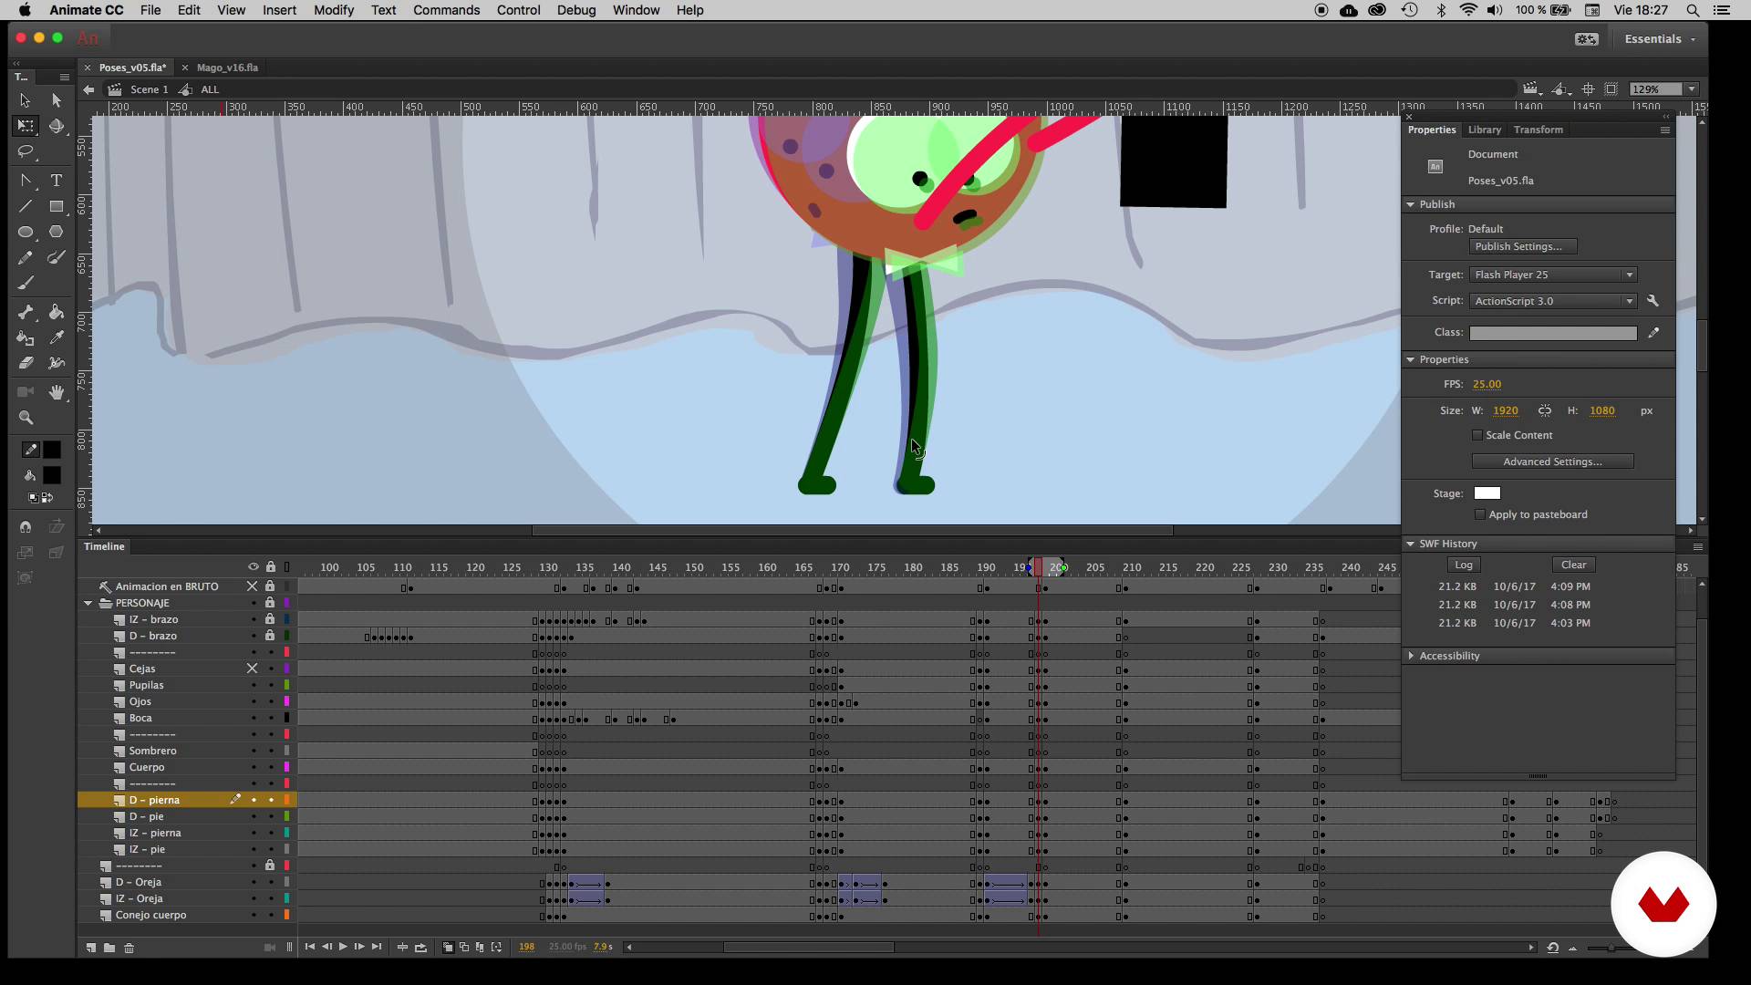1751x985 pixels.
Task: Open the Stage background color swatch
Action: pyautogui.click(x=1487, y=494)
